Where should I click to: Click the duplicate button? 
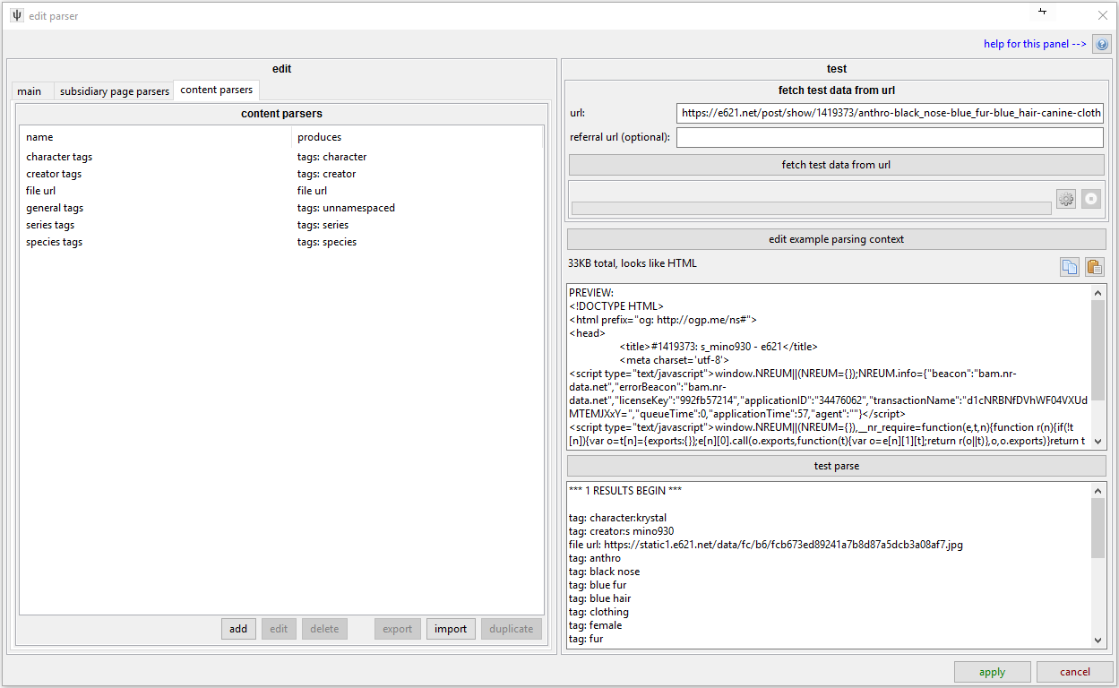(512, 629)
